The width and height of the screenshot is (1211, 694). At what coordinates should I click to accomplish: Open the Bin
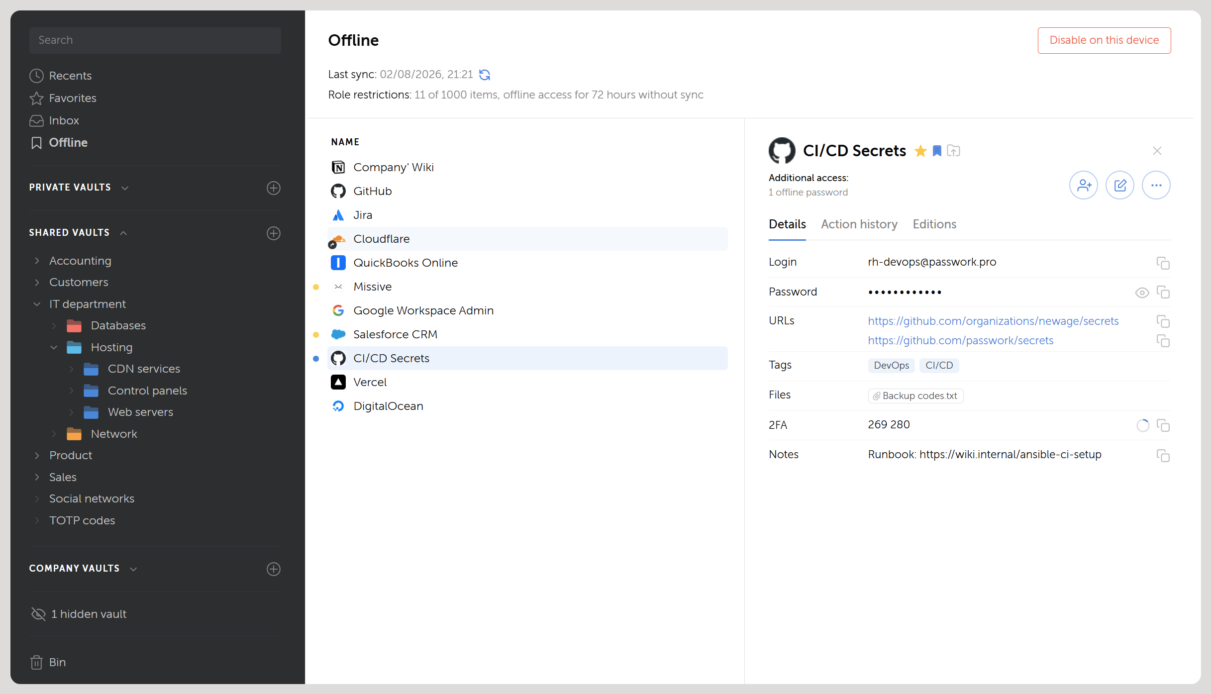pos(48,662)
